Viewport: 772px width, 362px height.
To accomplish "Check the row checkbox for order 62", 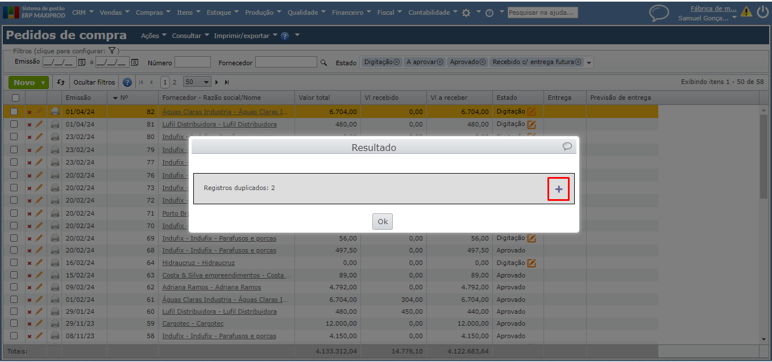I will pos(14,287).
